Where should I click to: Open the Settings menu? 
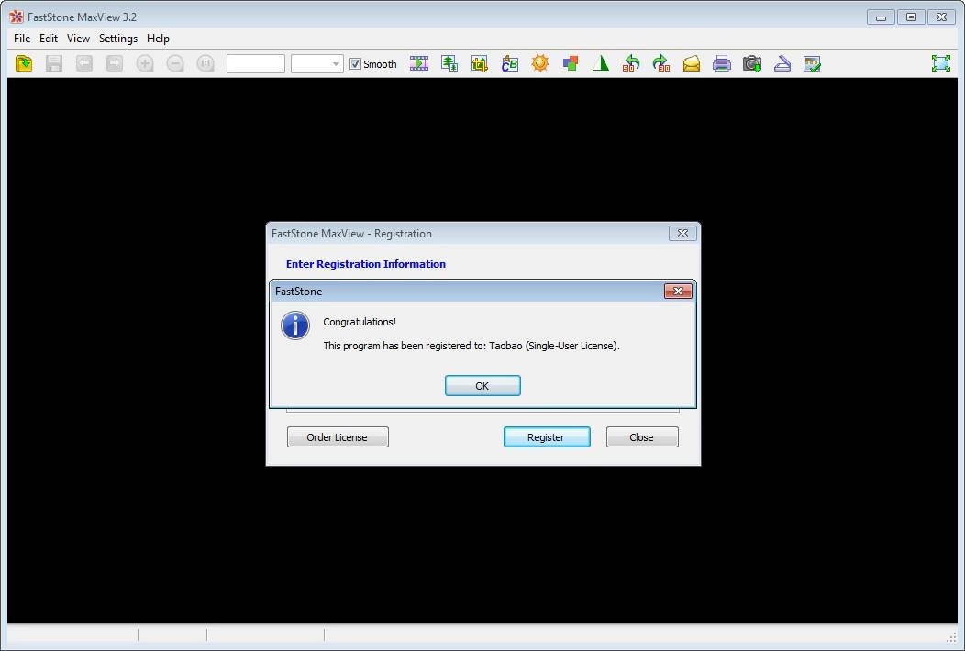click(x=118, y=39)
